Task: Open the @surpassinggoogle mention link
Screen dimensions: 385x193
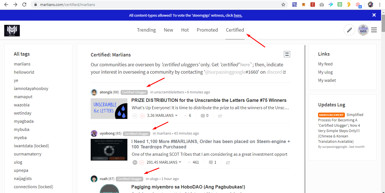Action: point(225,72)
